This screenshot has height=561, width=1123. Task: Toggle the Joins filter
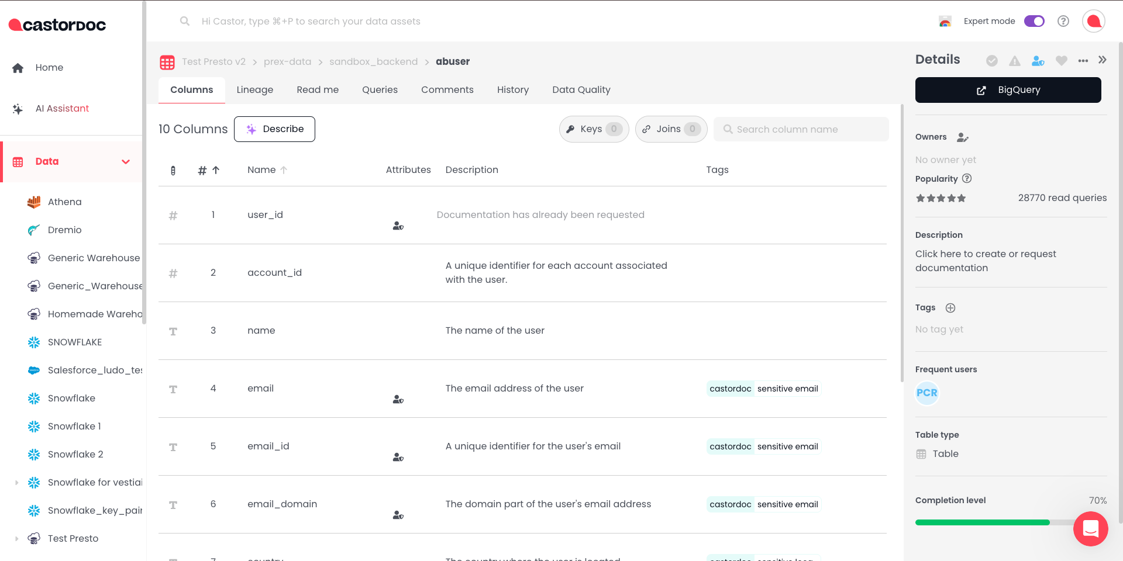(x=671, y=129)
